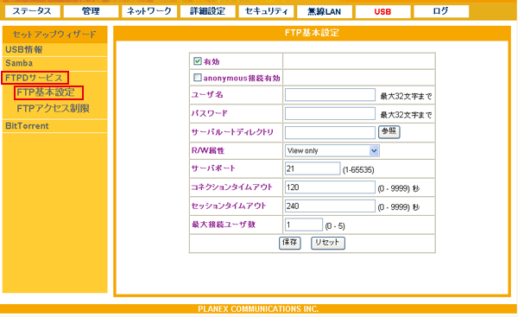Switch to the 管理 tab
The image size is (518, 317).
91,11
